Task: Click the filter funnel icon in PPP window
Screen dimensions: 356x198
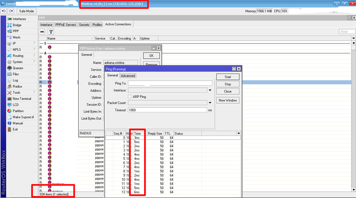Action: [x=51, y=32]
